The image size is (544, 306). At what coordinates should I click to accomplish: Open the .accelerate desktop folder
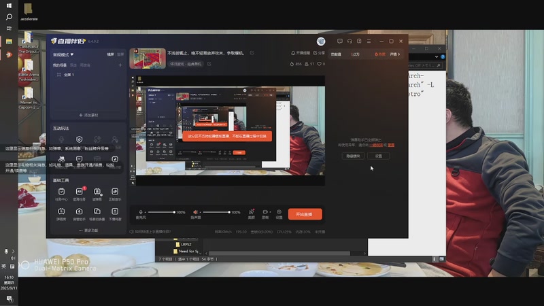(x=29, y=12)
